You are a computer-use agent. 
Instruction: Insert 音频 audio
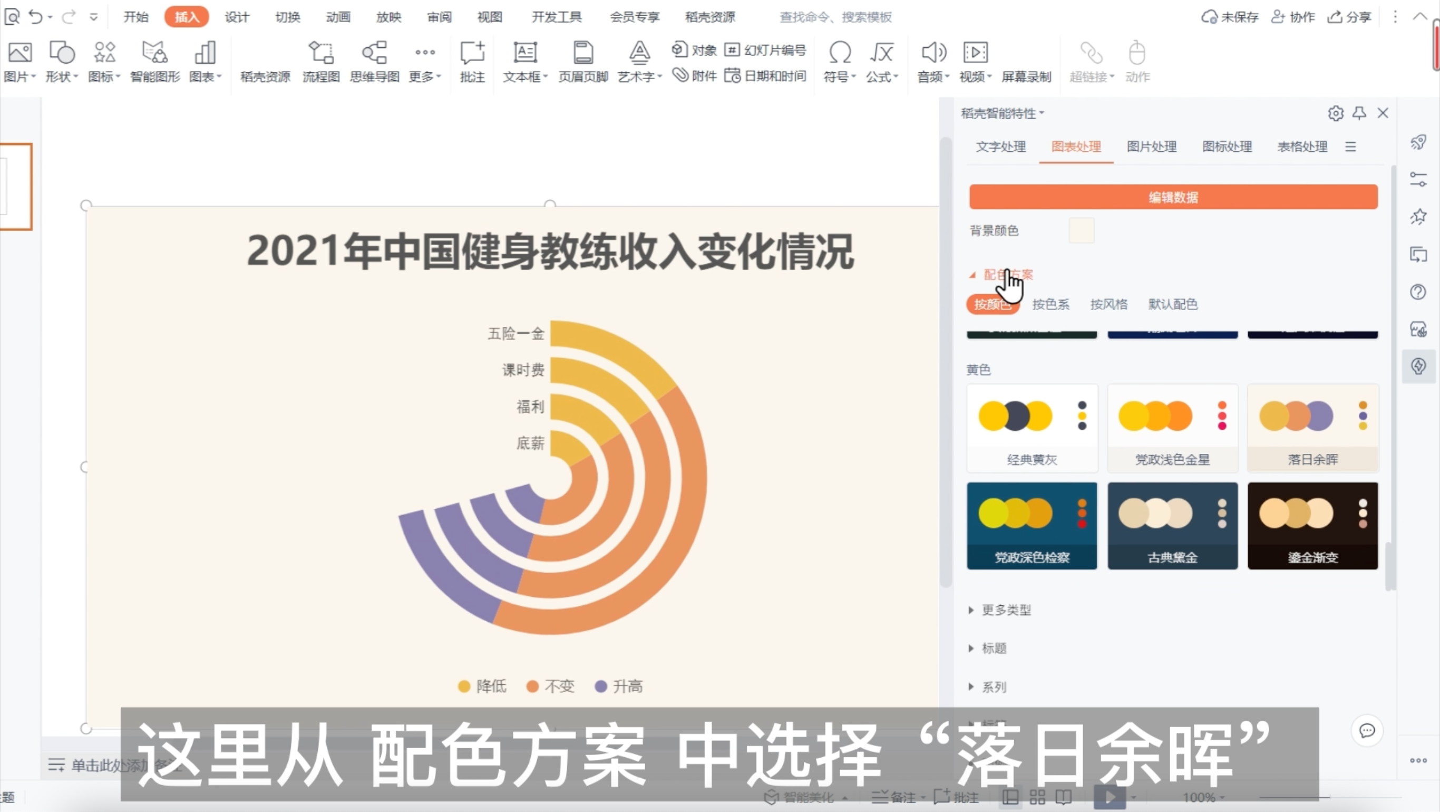(x=933, y=62)
